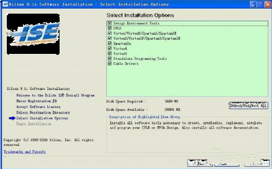Image resolution: width=272 pixels, height=169 pixels.
Task: Click the ISE logo image
Action: (x=33, y=34)
